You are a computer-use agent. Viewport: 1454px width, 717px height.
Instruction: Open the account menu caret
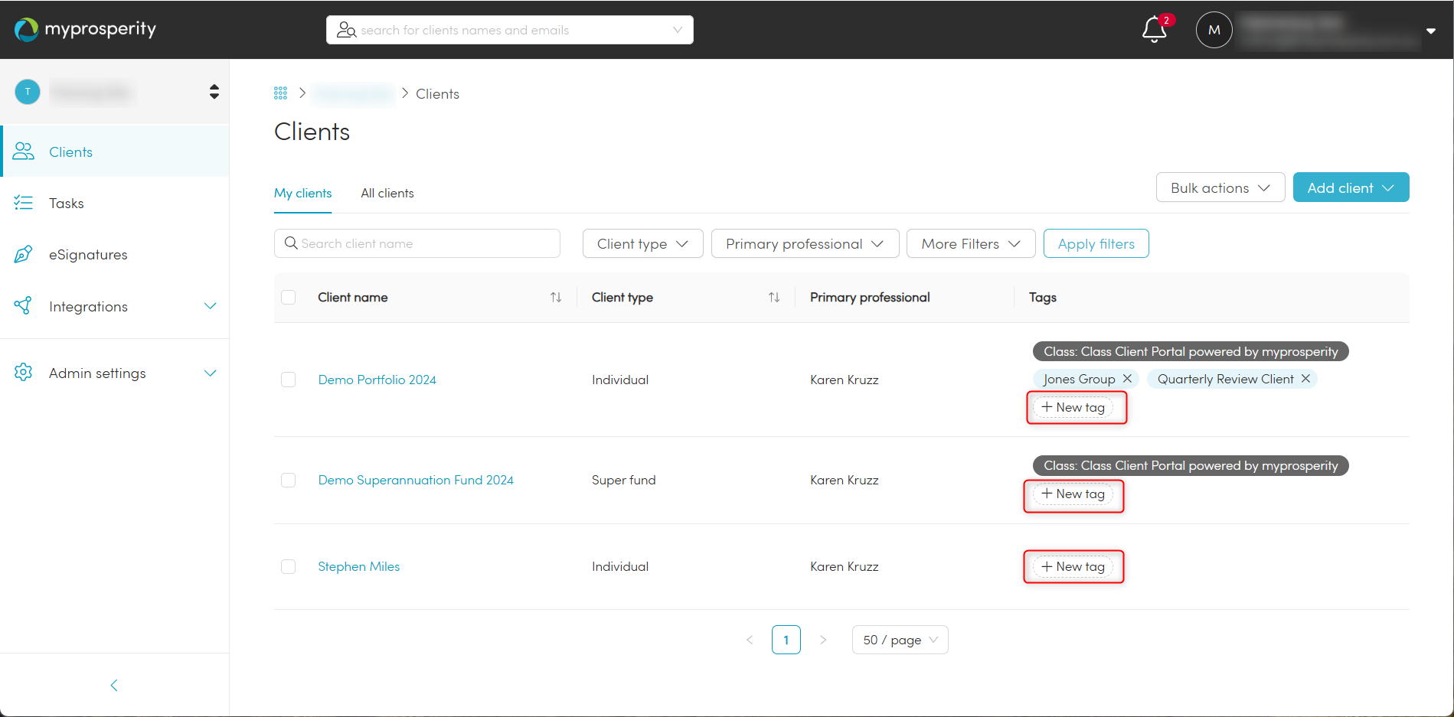1430,31
